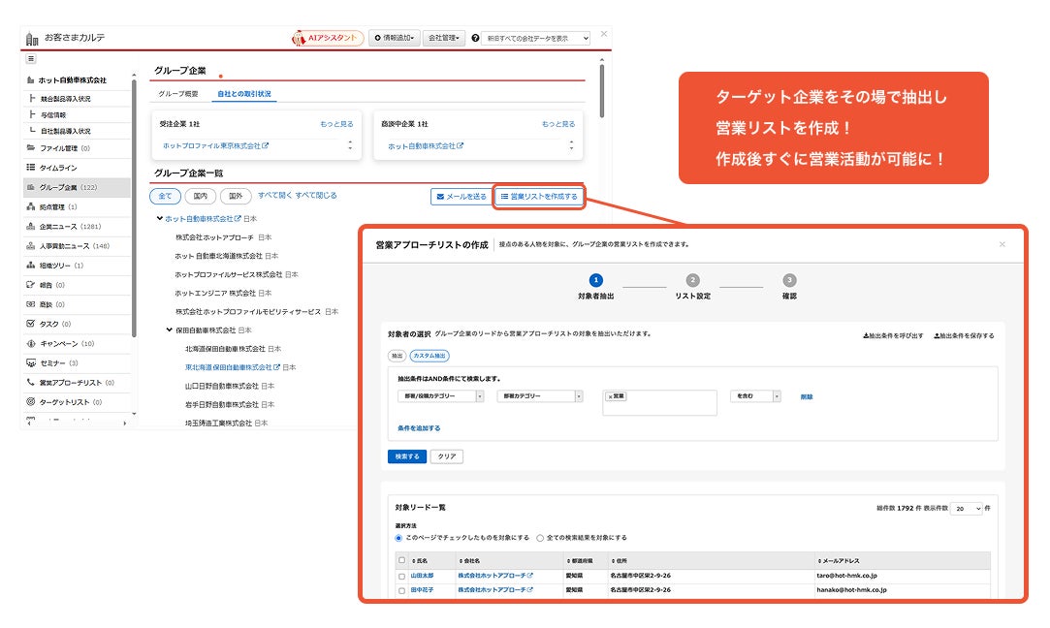Click the 検索する button
Image resolution: width=1050 pixels, height=628 pixels.
pyautogui.click(x=407, y=456)
